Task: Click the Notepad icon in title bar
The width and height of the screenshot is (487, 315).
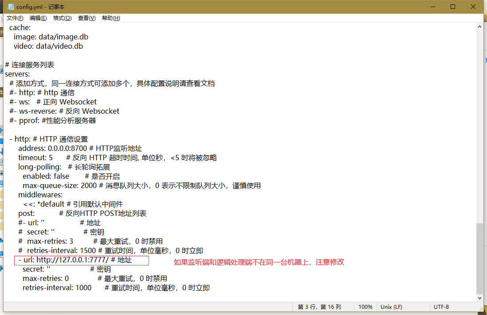Action: [x=10, y=7]
